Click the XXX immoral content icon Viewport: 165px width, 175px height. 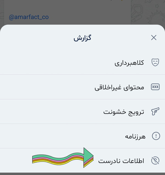pos(155,87)
